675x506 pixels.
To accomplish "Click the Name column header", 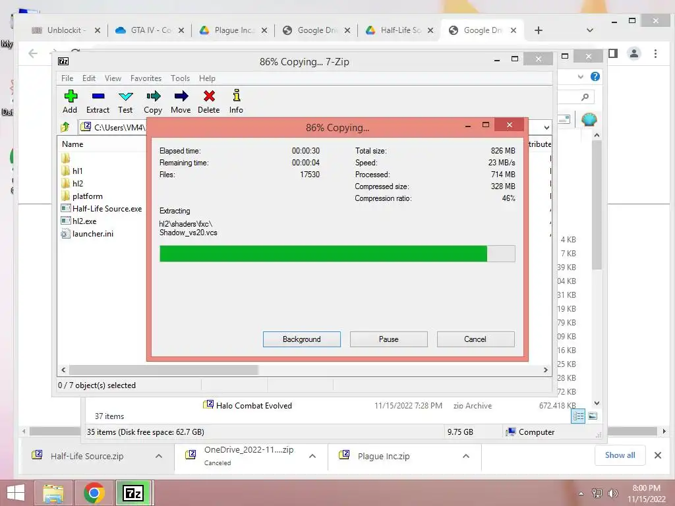I will [73, 144].
